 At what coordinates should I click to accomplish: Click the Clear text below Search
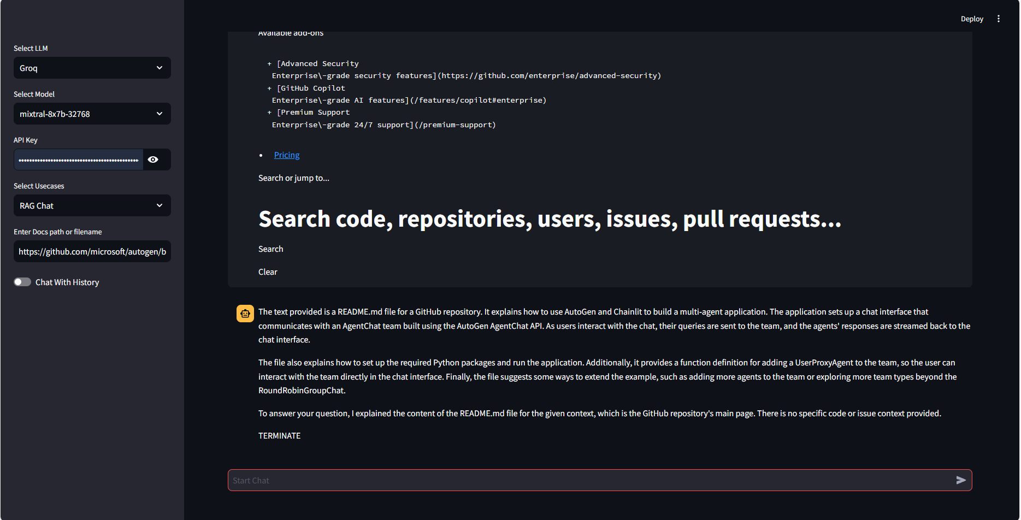click(x=268, y=272)
